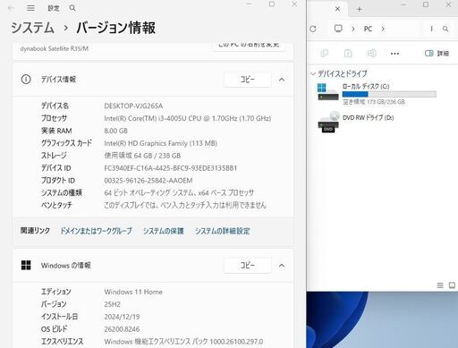Collapse the デバイス情報 section chevron
Screen dimensions: 458x348
click(x=282, y=80)
